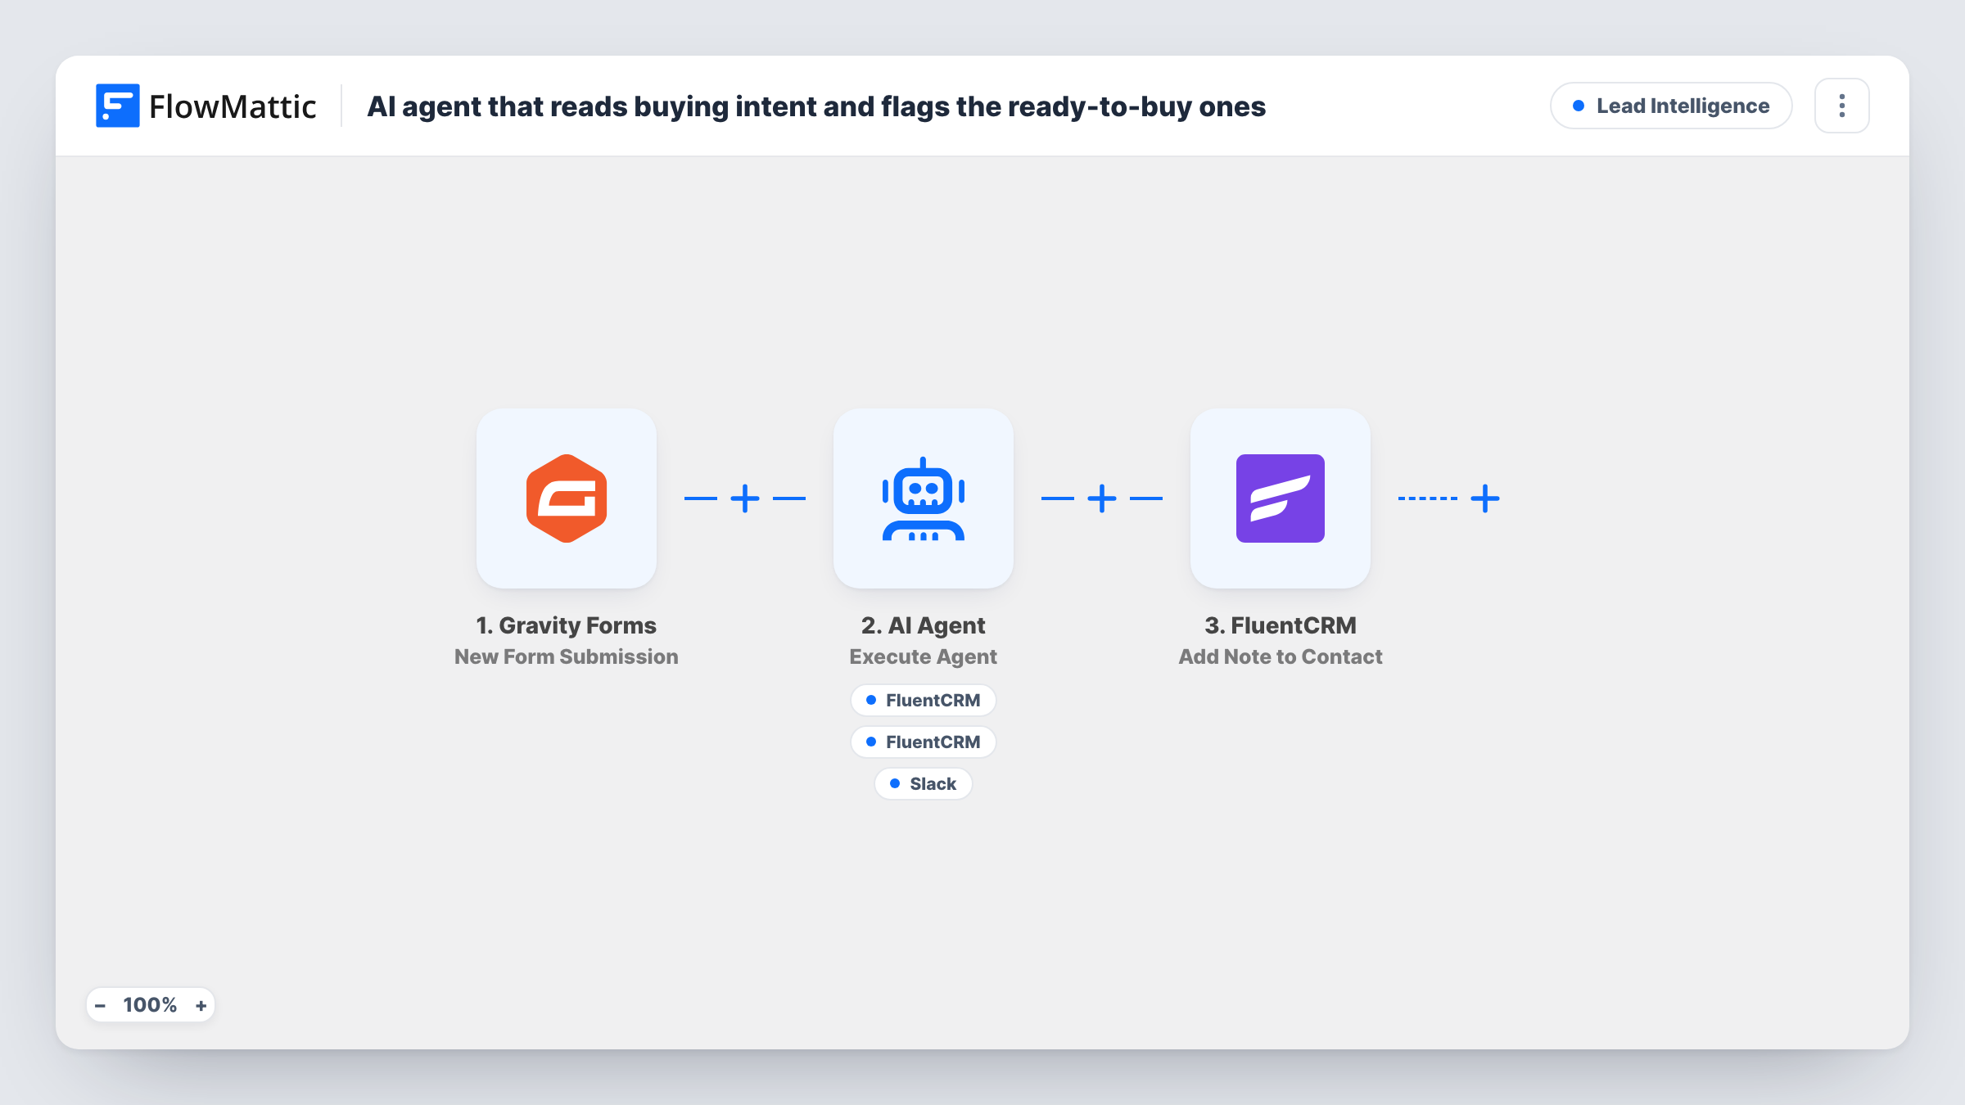This screenshot has width=1965, height=1105.
Task: Select the first FluentCRM tool chip
Action: [924, 701]
